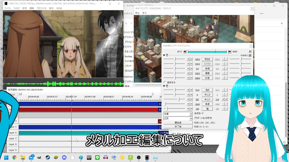The width and height of the screenshot is (289, 162).
Task: Open the Windows Start menu
Action: pos(6,157)
